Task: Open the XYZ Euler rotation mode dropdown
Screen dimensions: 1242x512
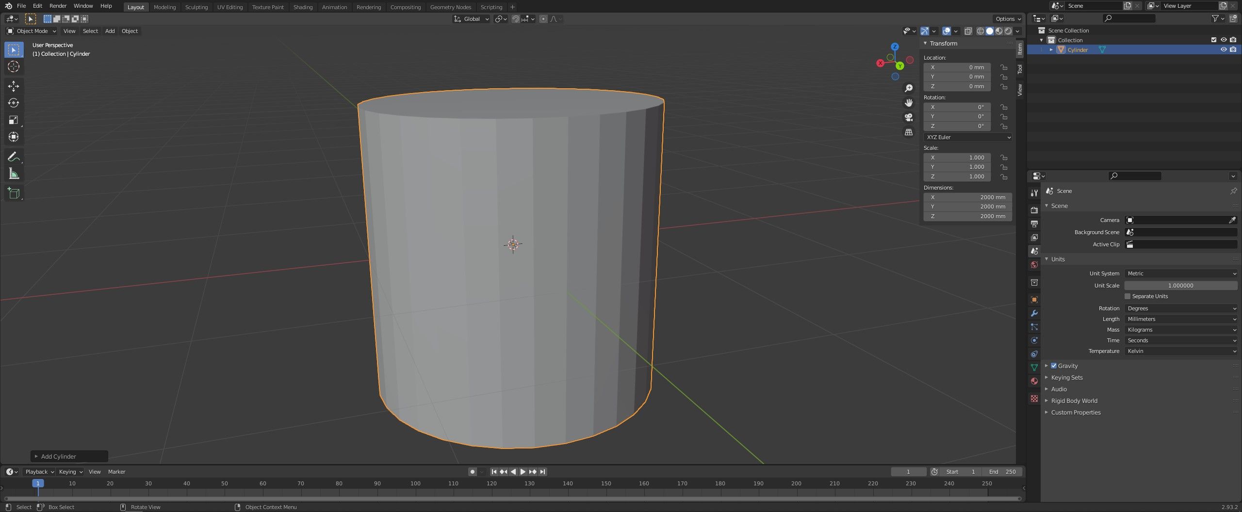Action: 968,137
